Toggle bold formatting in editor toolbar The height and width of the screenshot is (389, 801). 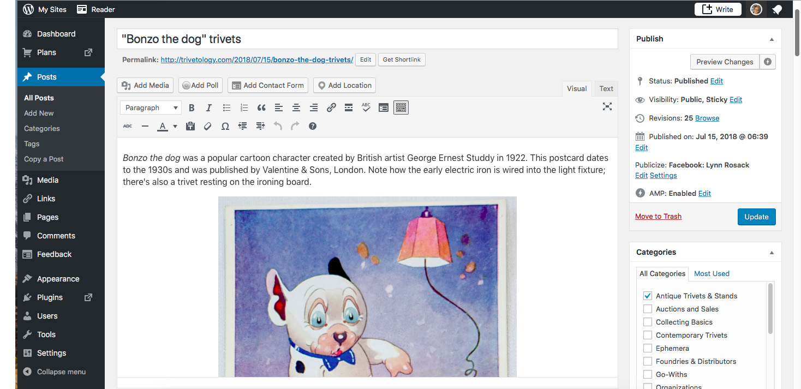point(192,108)
